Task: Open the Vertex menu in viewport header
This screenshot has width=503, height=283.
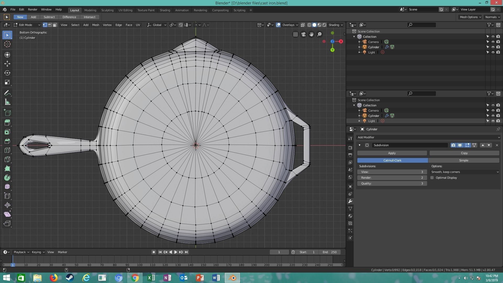Action: click(107, 25)
